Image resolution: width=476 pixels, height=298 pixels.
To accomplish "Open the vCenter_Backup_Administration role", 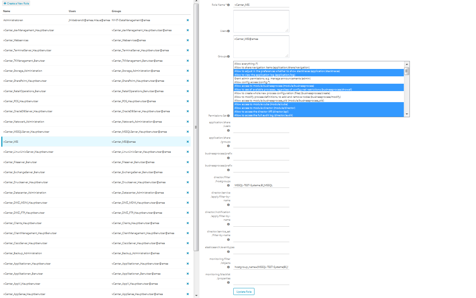I will [22, 253].
